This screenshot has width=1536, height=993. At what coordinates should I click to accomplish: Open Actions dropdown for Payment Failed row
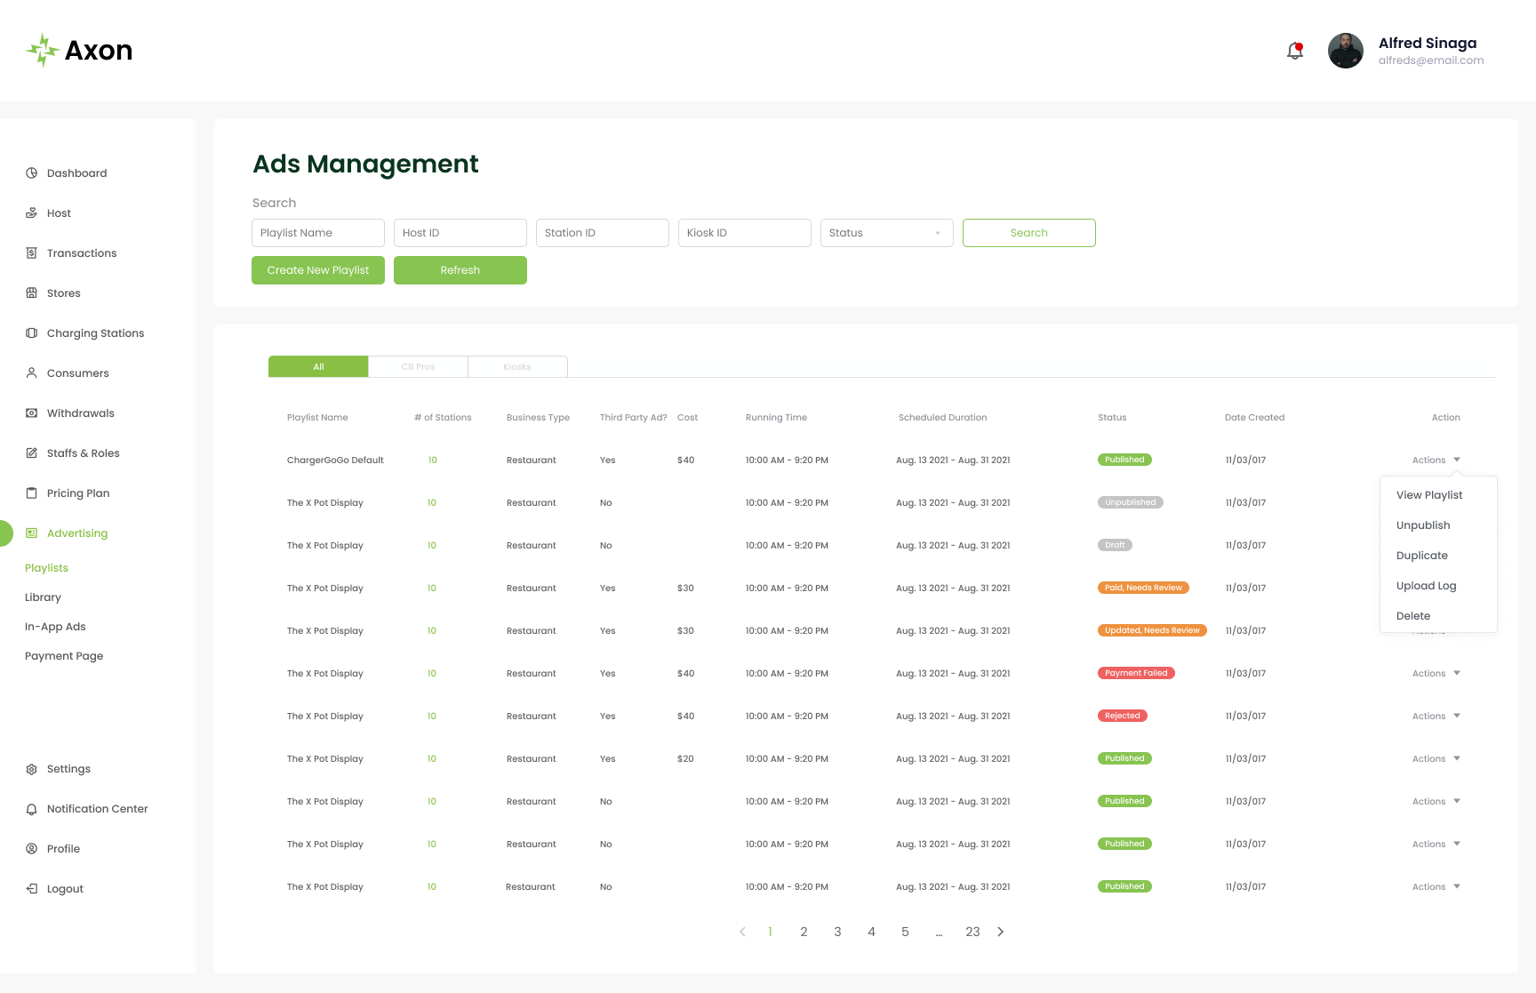click(x=1436, y=674)
